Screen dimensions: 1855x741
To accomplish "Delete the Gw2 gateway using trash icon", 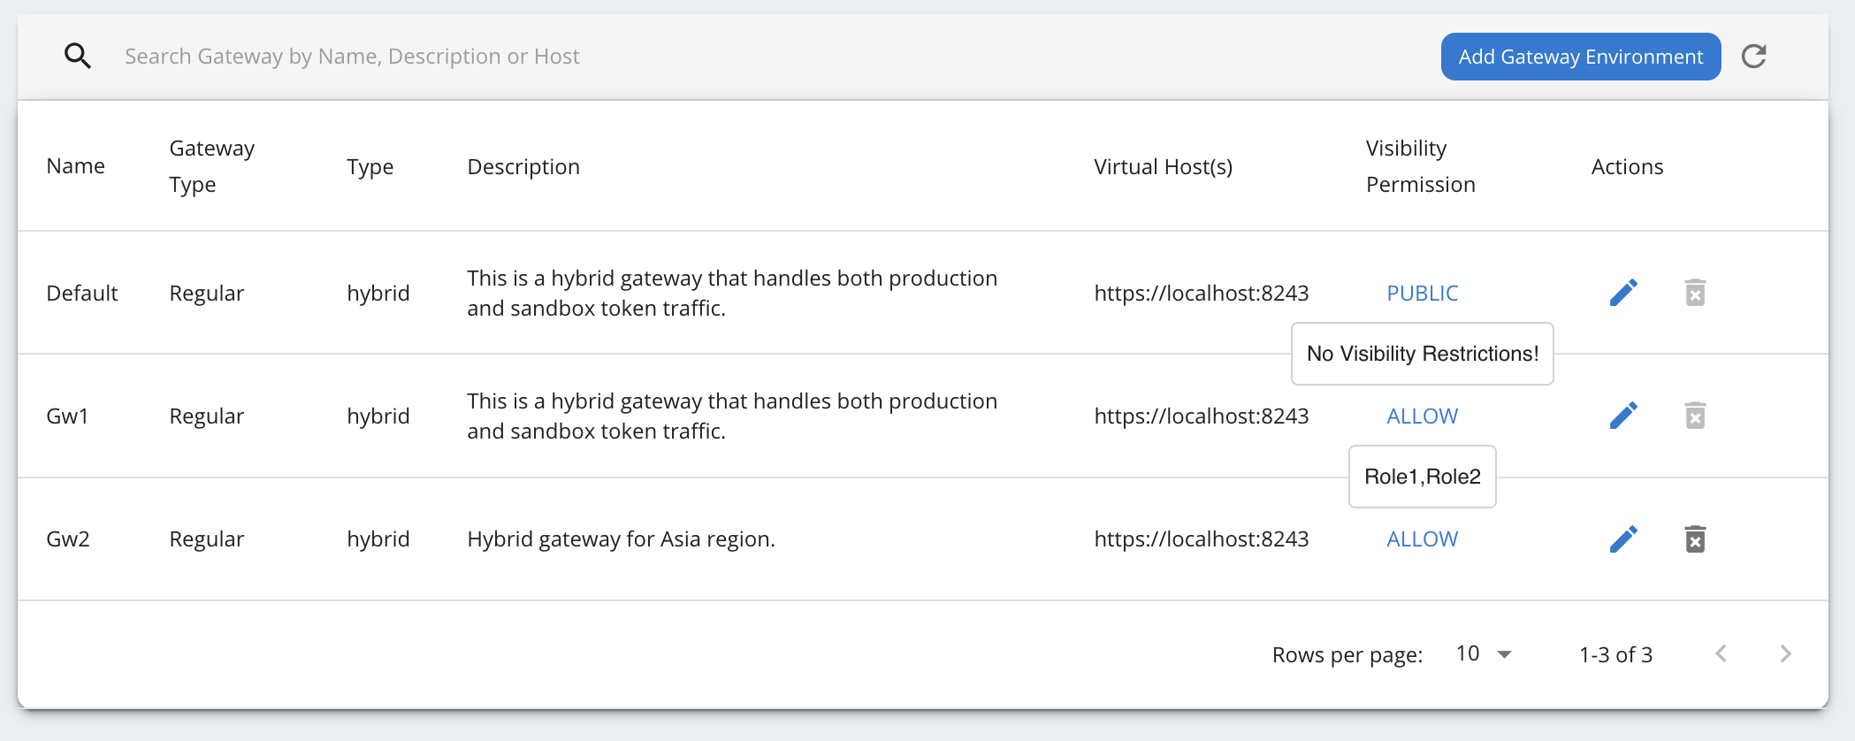I will click(1695, 539).
